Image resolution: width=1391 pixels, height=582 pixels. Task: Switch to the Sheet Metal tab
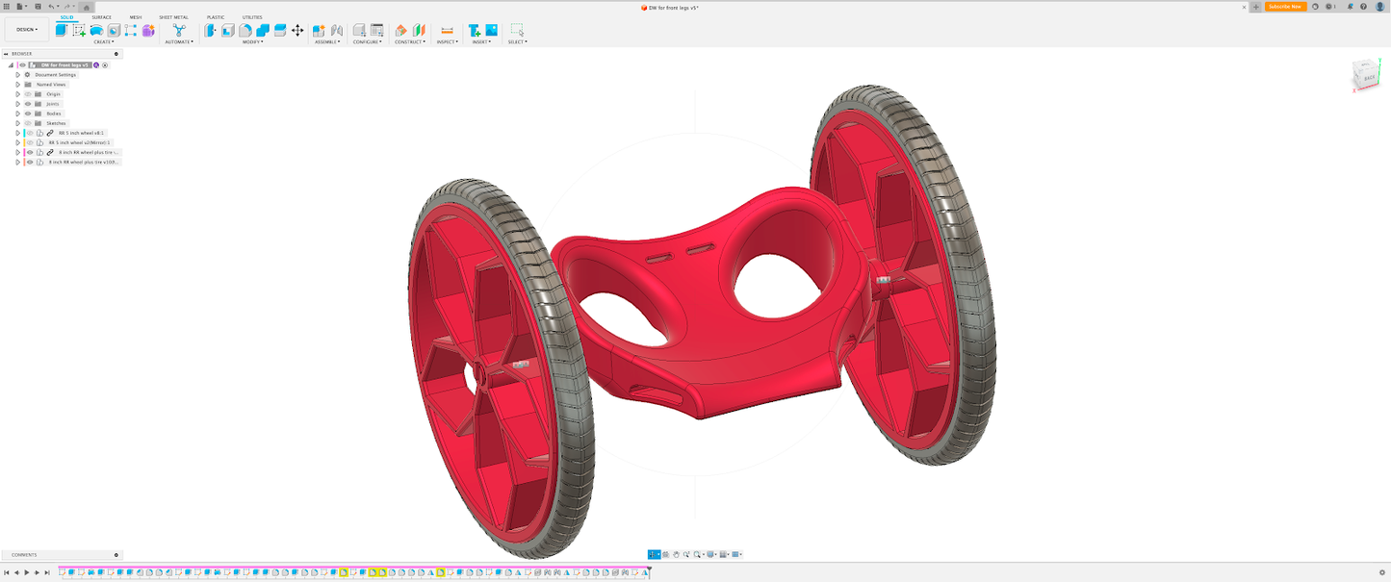pyautogui.click(x=173, y=17)
